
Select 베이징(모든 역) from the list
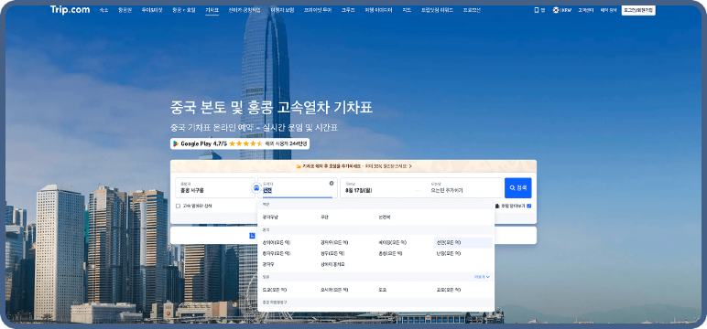pyautogui.click(x=392, y=242)
